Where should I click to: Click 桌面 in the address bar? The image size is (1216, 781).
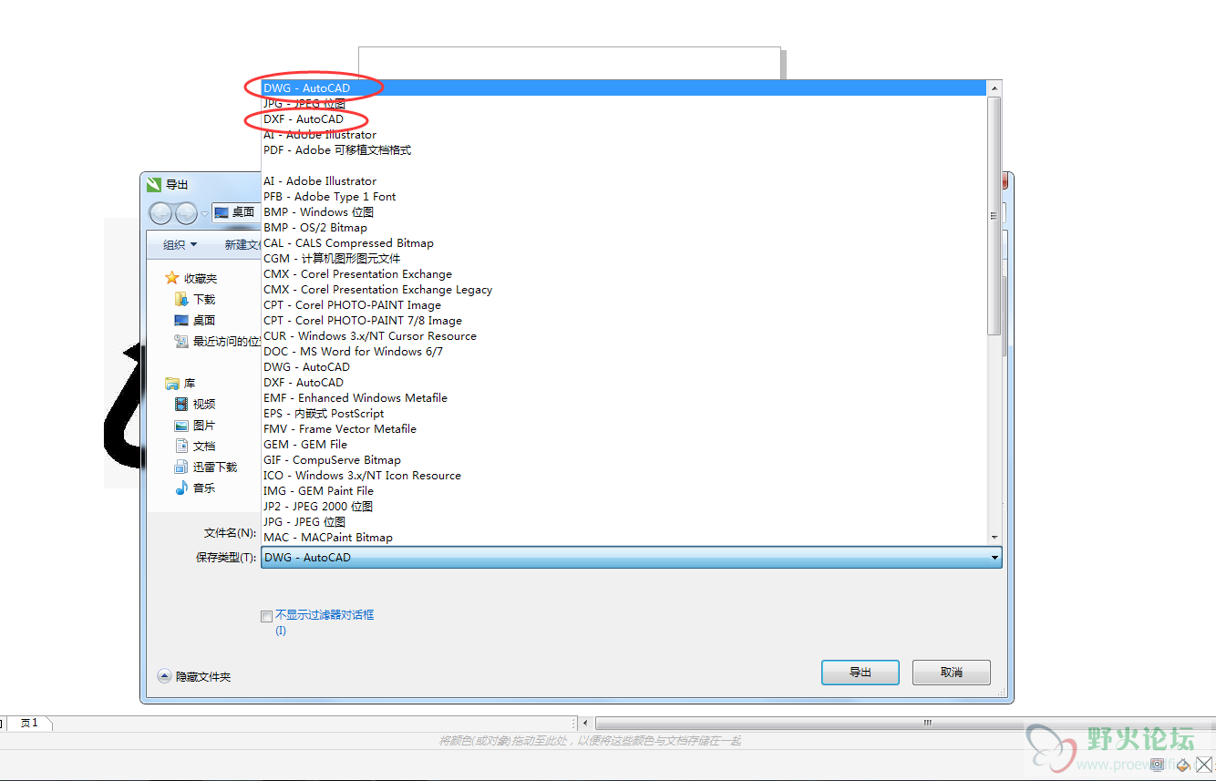pyautogui.click(x=242, y=212)
